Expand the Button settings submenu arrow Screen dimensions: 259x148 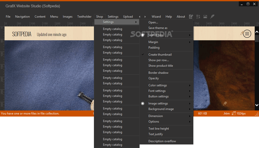(190, 96)
